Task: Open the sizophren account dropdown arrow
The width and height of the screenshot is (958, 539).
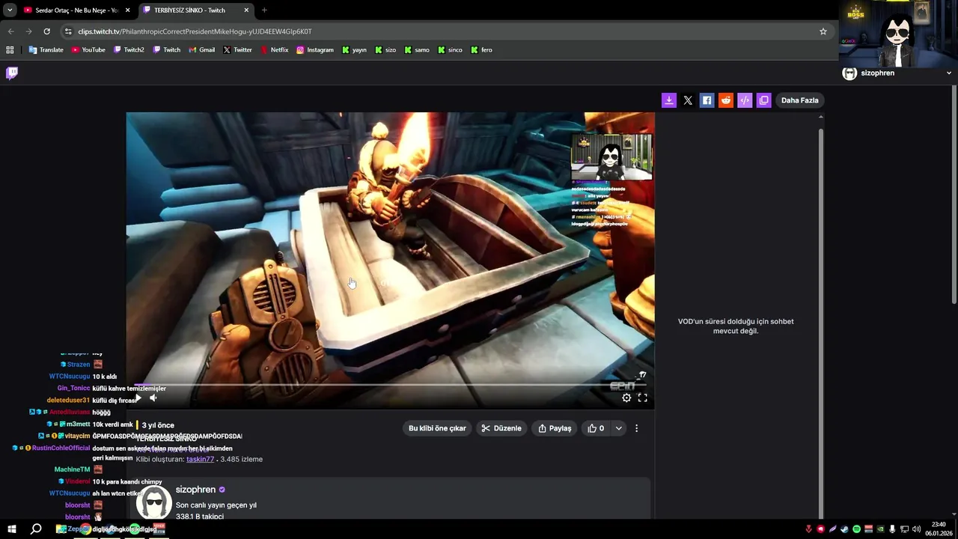Action: [949, 73]
